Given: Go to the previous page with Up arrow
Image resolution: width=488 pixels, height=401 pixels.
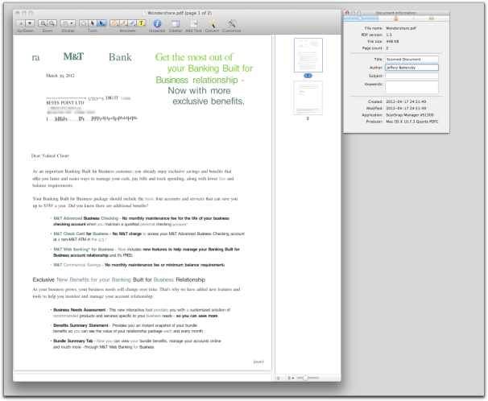Looking at the screenshot, I should tap(21, 23).
